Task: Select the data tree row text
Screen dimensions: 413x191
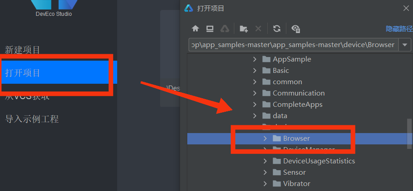Action: 280,116
